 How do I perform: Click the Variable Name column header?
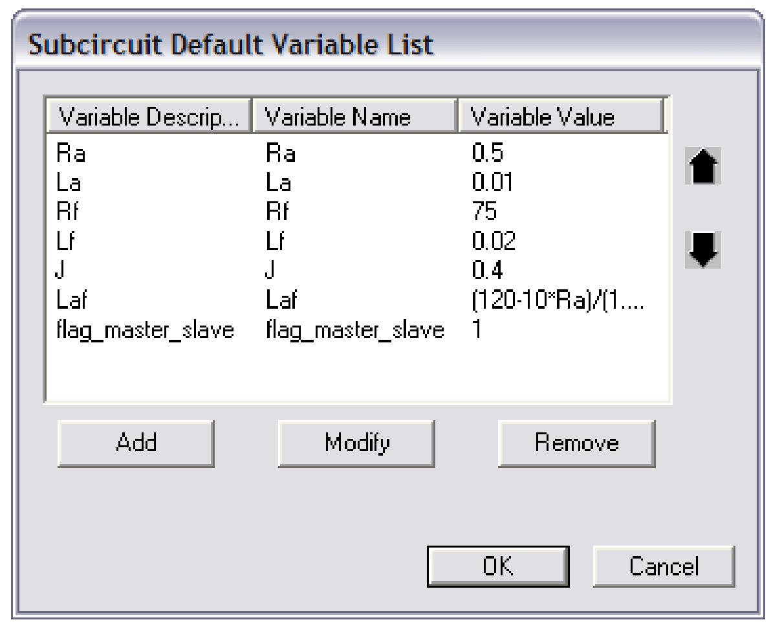[354, 116]
